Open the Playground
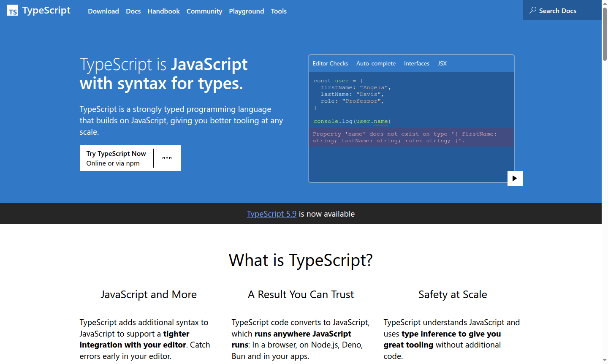This screenshot has width=608, height=364. 246,11
